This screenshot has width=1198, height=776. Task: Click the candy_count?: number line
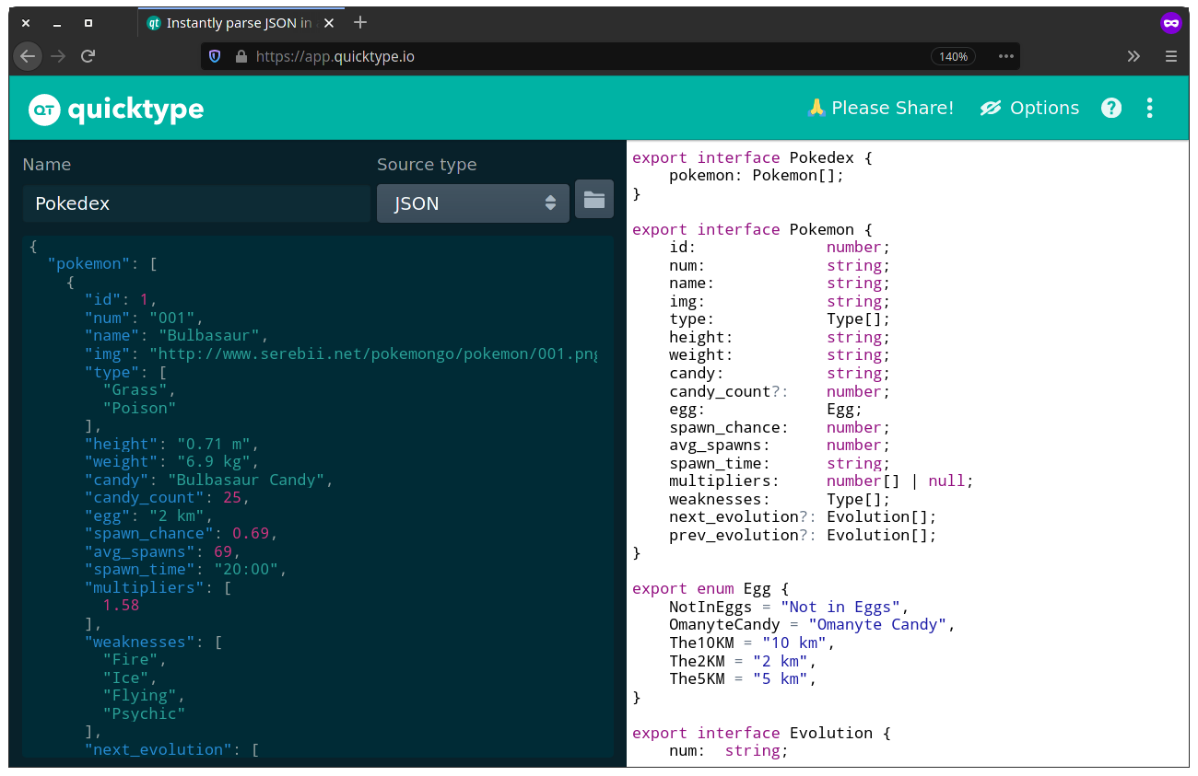pos(780,391)
